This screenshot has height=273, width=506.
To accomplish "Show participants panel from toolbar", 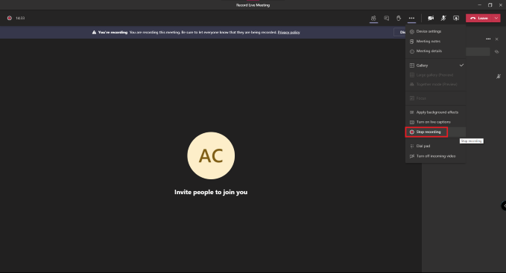I will pos(373,19).
